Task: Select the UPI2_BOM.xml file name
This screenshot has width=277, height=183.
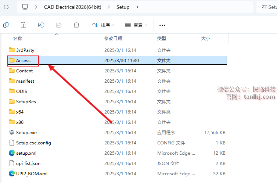Action: click(32, 174)
